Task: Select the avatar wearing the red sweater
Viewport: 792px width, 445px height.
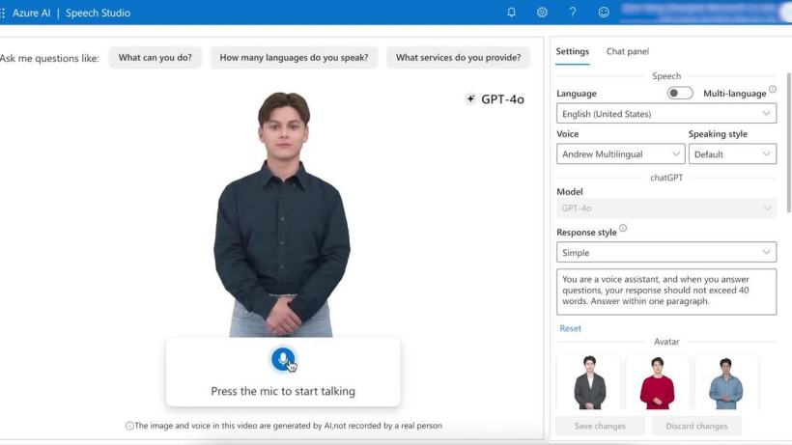Action: [658, 383]
